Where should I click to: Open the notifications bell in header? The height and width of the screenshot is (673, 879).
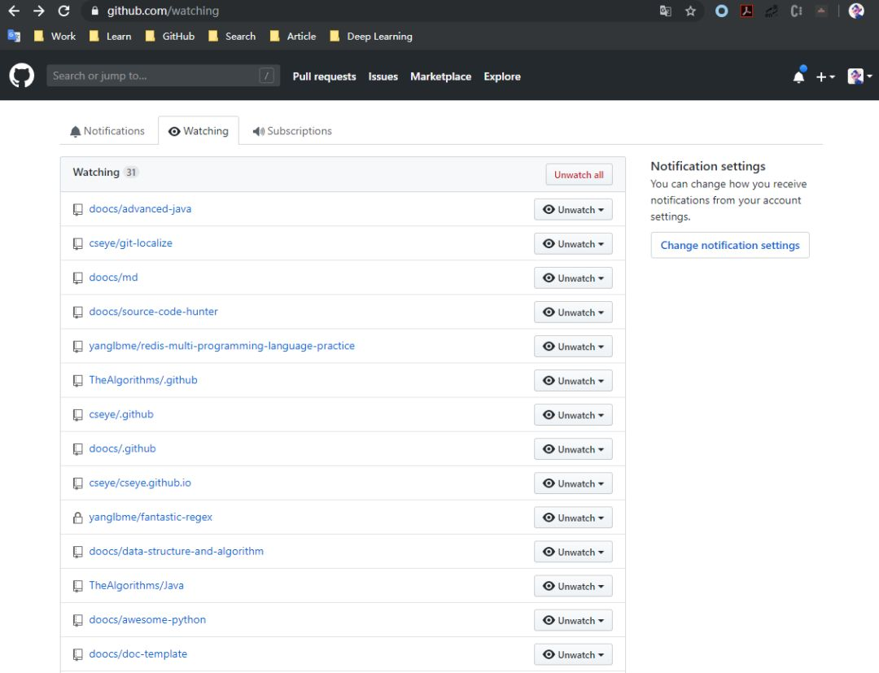[x=799, y=76]
